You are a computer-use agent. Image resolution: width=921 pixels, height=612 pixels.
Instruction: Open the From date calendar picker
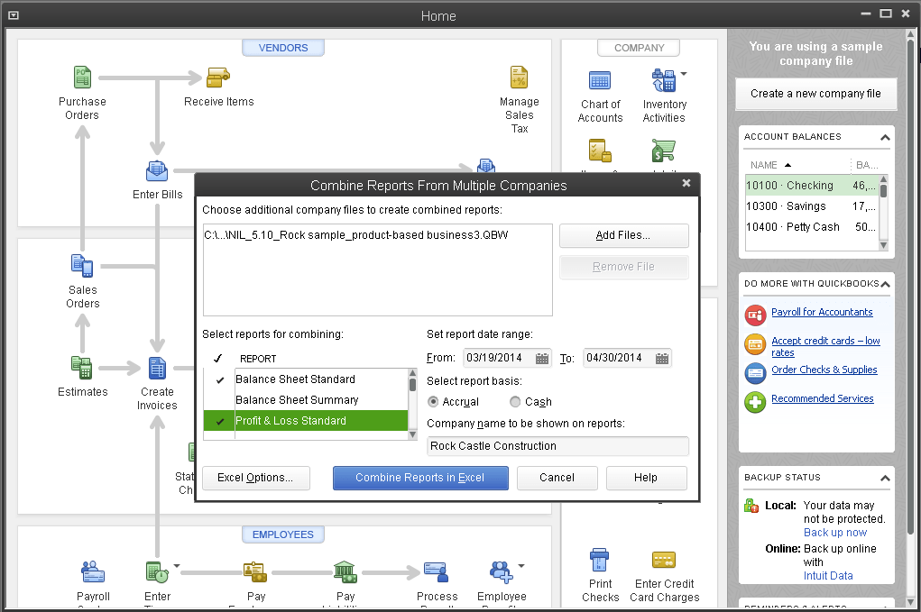[x=542, y=359]
